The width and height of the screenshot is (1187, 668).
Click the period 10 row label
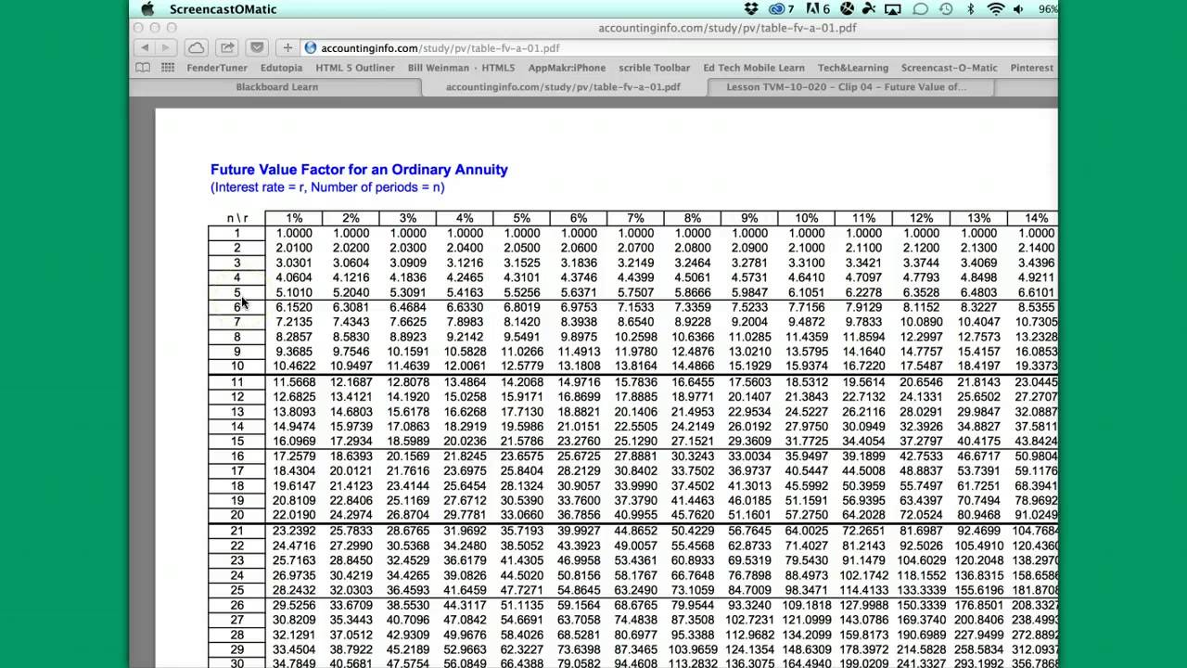tap(236, 366)
